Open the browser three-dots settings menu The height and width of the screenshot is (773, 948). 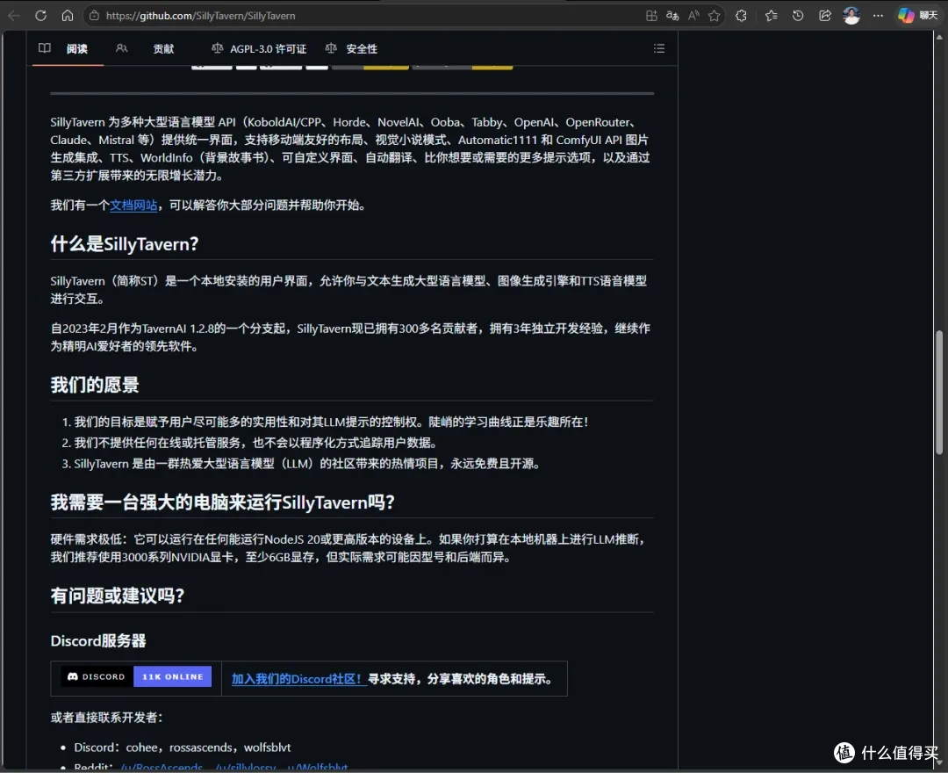tap(878, 16)
